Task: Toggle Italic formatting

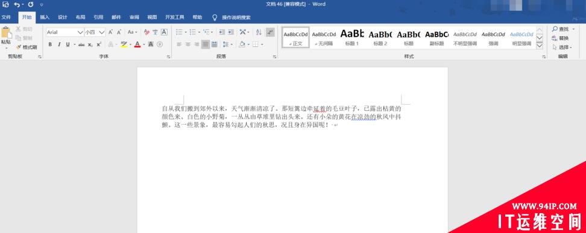Action: pyautogui.click(x=59, y=45)
